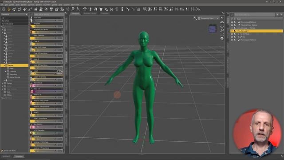Select Tonemapper Options row in Scene
This screenshot has height=160, width=284.
(x=256, y=40)
